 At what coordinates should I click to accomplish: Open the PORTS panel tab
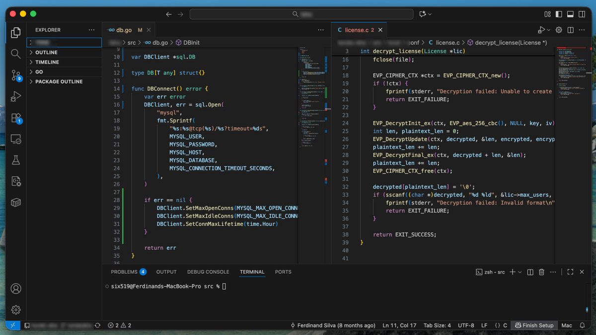283,272
